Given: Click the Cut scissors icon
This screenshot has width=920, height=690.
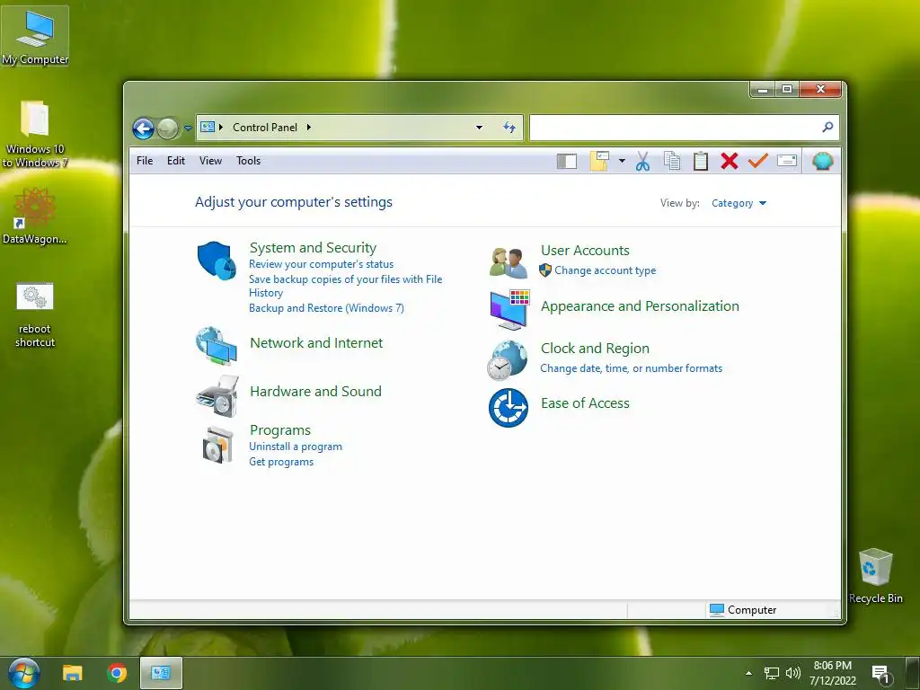Looking at the screenshot, I should 642,161.
